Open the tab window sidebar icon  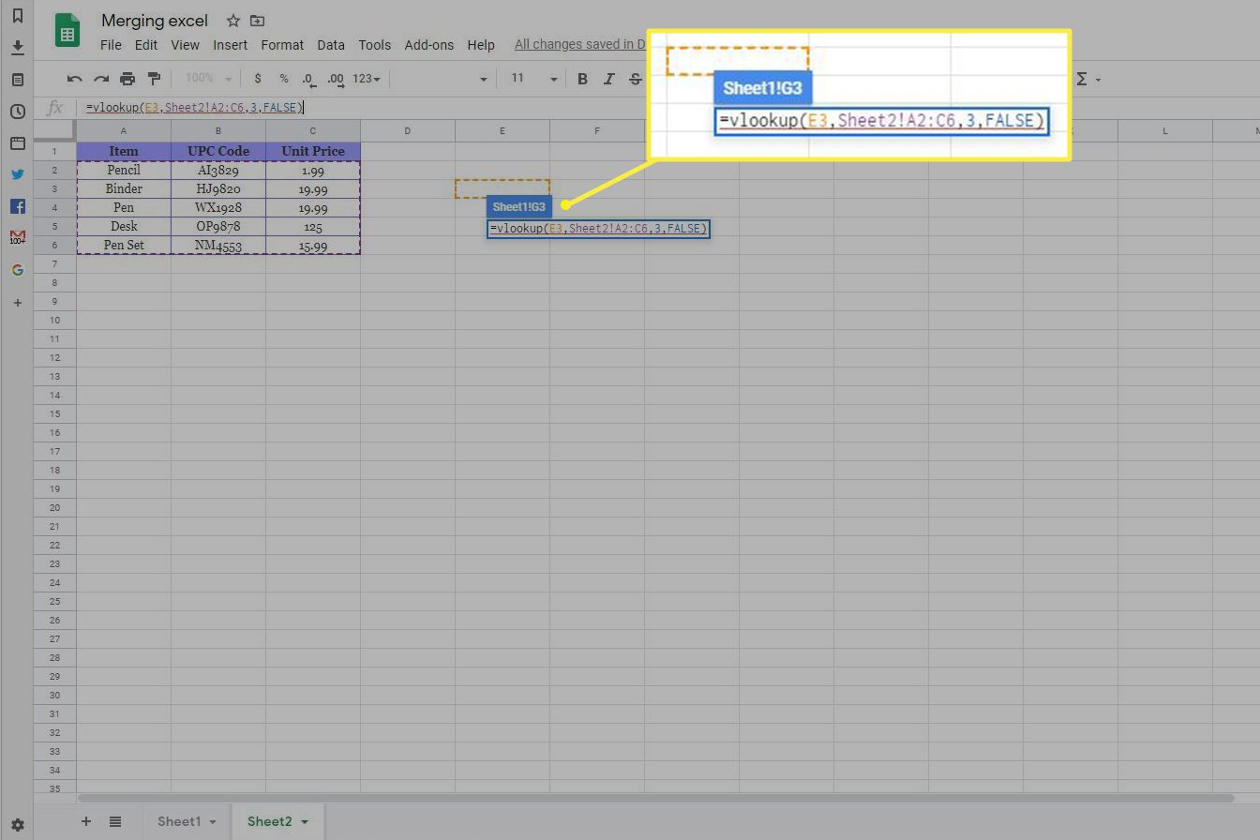pos(17,143)
